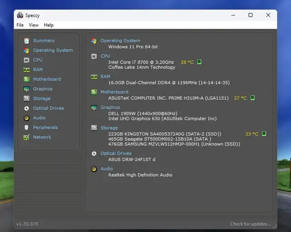Image resolution: width=291 pixels, height=232 pixels.
Task: Click the Optical Drives disc icon in summary pane
Action: click(x=94, y=154)
